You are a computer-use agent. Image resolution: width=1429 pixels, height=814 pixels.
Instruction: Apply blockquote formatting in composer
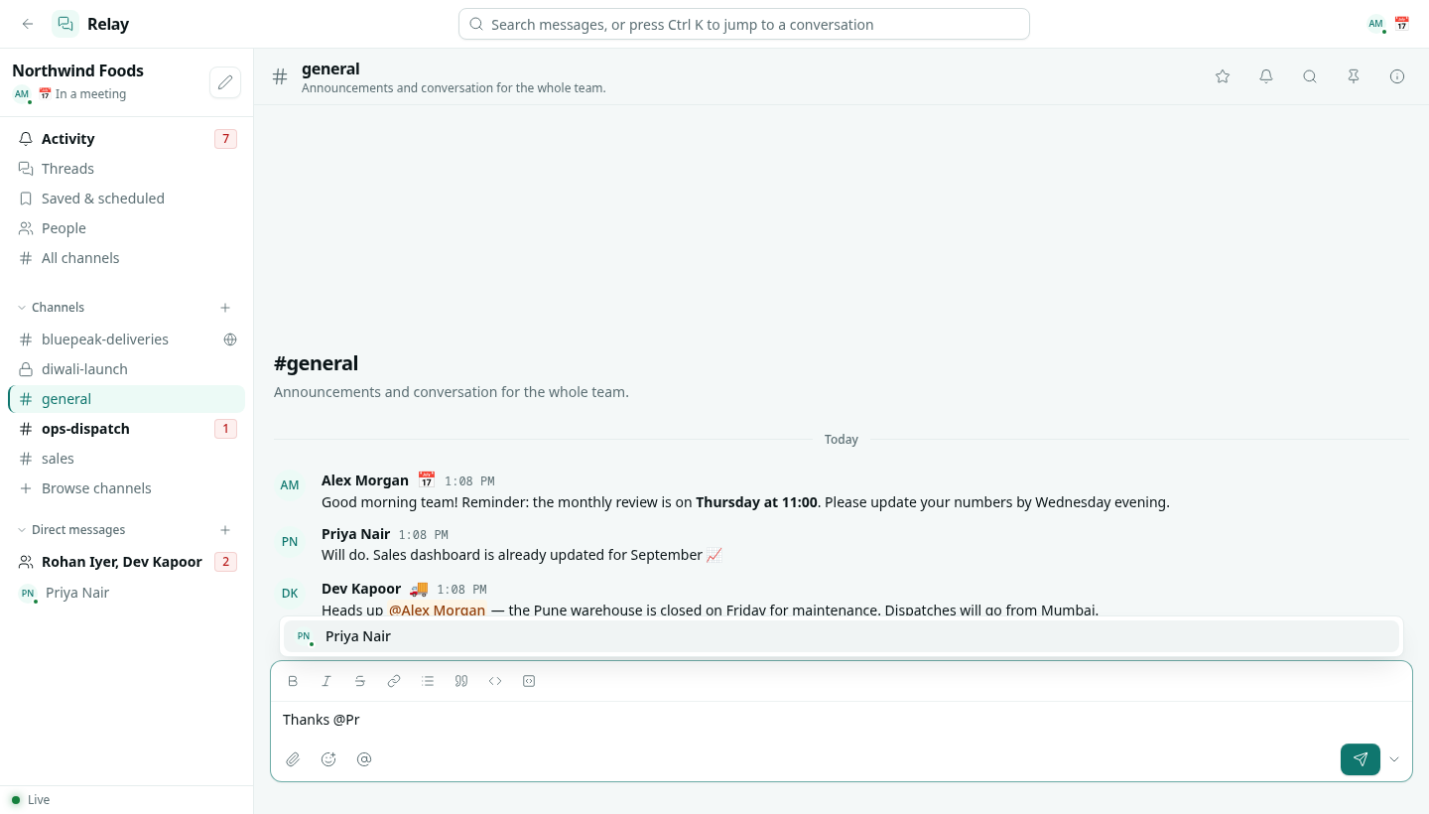(461, 681)
